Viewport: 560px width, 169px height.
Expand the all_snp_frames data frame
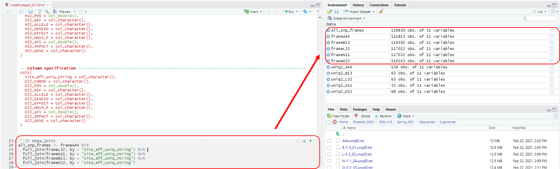[x=328, y=30]
